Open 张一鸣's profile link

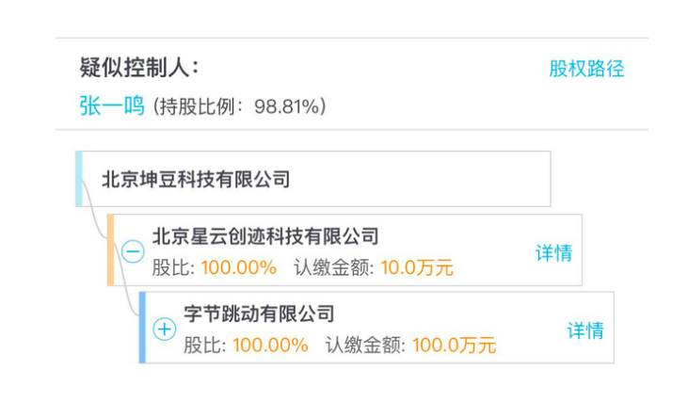[x=112, y=105]
